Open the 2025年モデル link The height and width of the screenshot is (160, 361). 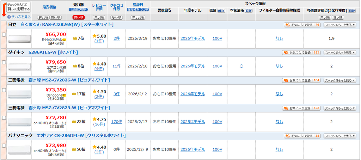(x=193, y=122)
